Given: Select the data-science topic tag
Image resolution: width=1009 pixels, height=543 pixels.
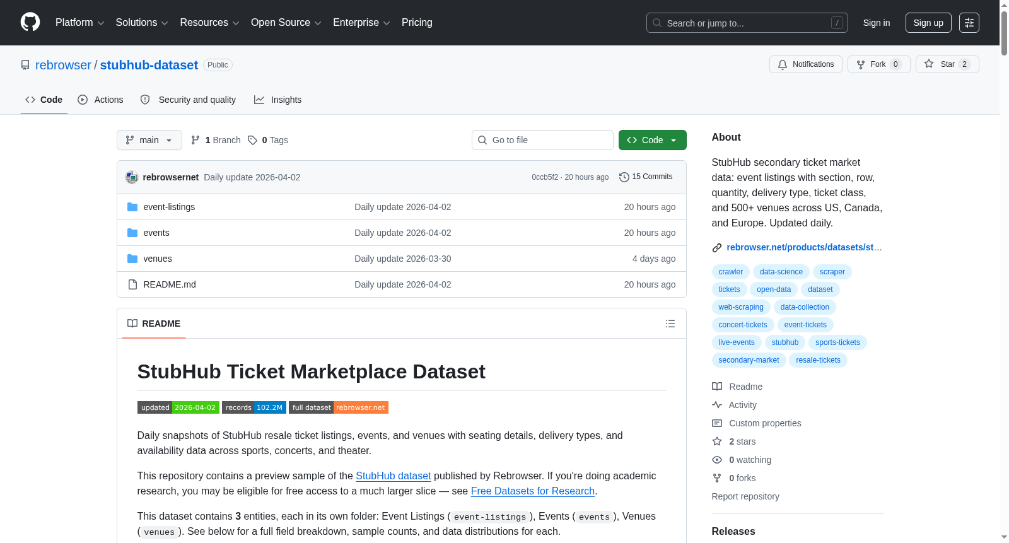Looking at the screenshot, I should point(781,272).
